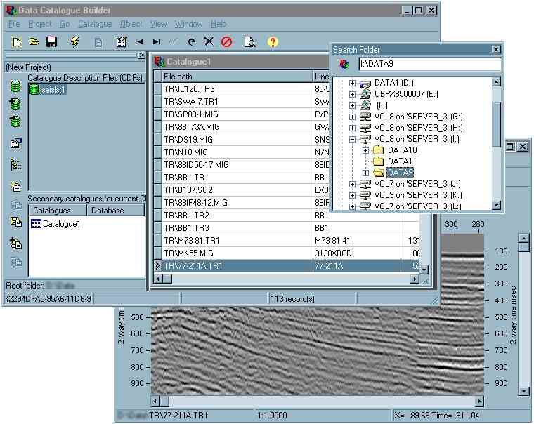This screenshot has height=424, width=534.
Task: Click the black X delete icon
Action: 209,42
